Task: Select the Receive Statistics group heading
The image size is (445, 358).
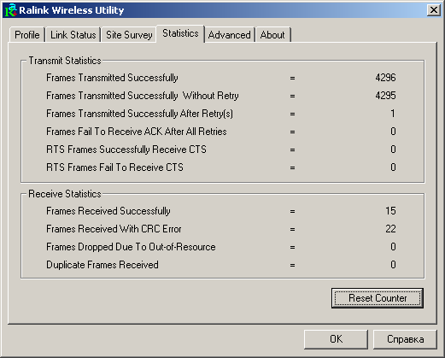Action: coord(65,194)
